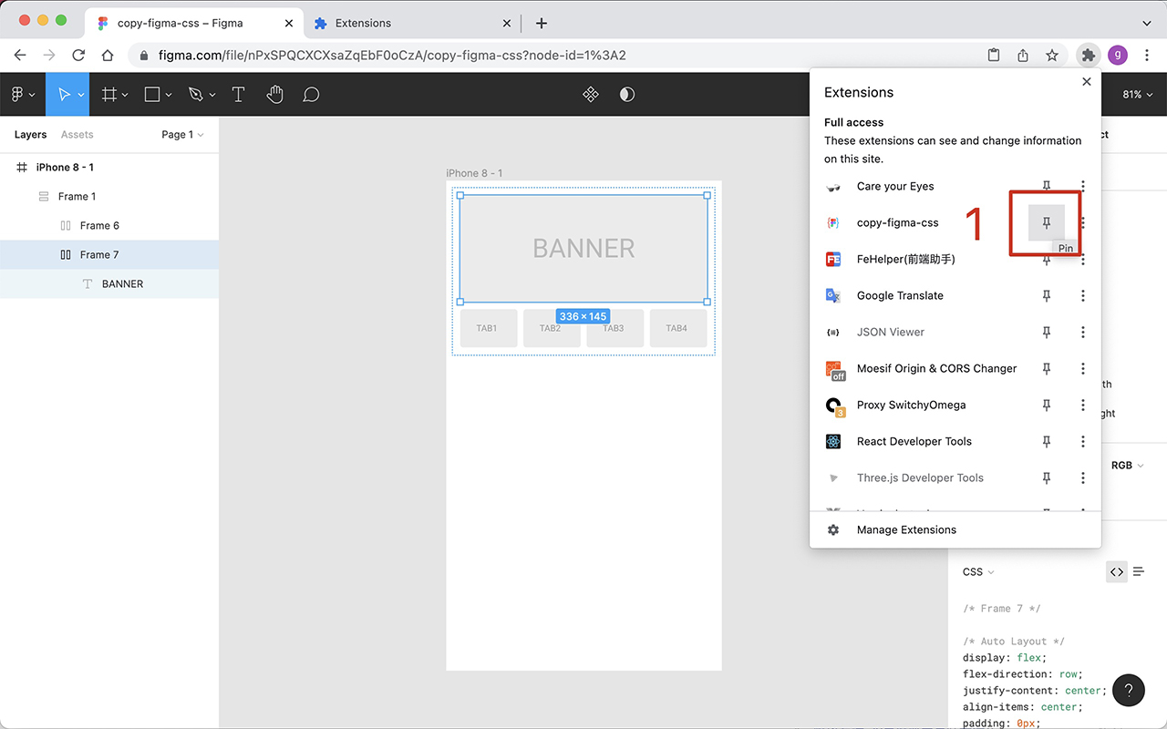Screen dimensions: 1167x729
Task: Open the Page 1 dropdown
Action: click(179, 134)
